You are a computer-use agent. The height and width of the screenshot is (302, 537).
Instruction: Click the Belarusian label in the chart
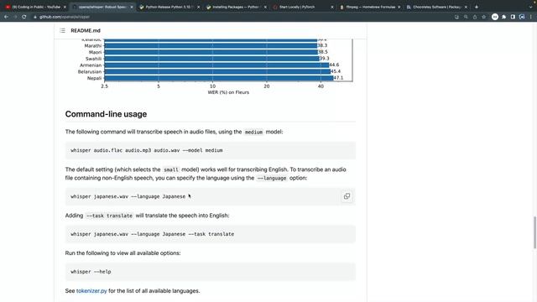90,71
